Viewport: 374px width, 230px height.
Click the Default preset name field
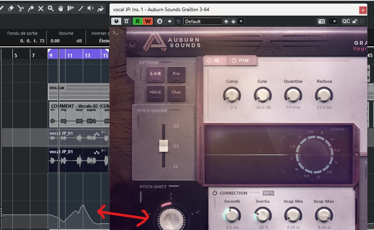tap(202, 21)
